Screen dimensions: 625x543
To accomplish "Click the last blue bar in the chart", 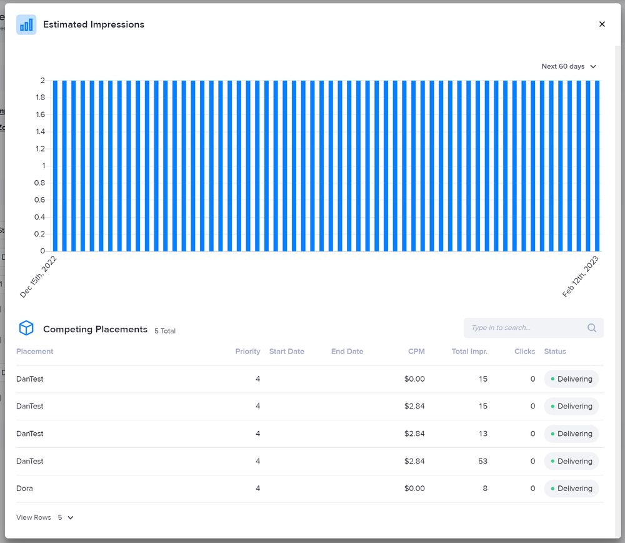I will click(x=597, y=166).
